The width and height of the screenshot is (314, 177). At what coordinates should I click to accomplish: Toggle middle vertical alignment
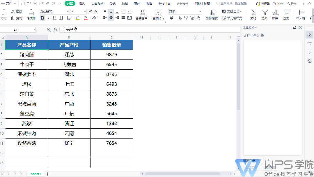pyautogui.click(x=111, y=12)
